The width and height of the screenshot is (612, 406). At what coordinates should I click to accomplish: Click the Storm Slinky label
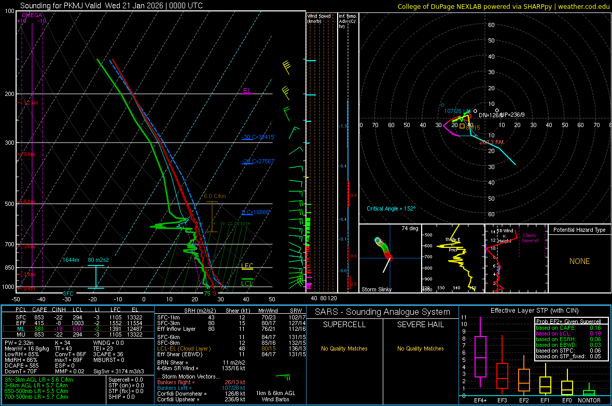376,289
